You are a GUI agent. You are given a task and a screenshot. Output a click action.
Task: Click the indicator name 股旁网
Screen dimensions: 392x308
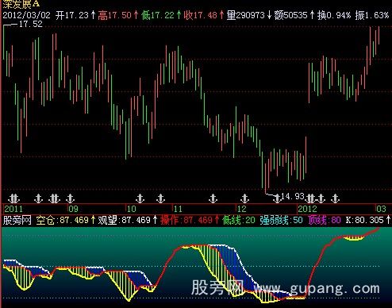(17, 220)
